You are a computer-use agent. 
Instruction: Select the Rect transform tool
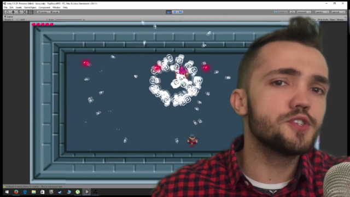(31, 12)
